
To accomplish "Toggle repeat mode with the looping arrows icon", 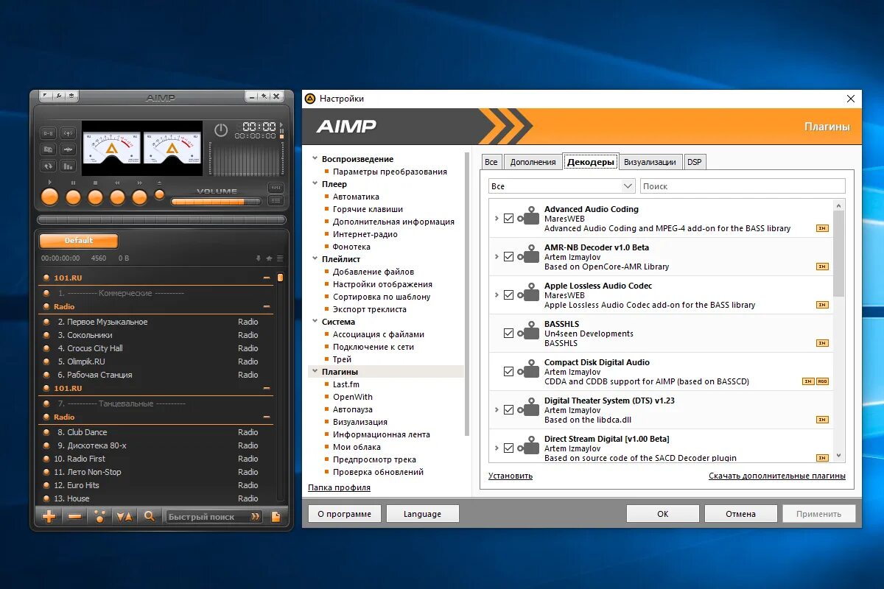I will 48,166.
